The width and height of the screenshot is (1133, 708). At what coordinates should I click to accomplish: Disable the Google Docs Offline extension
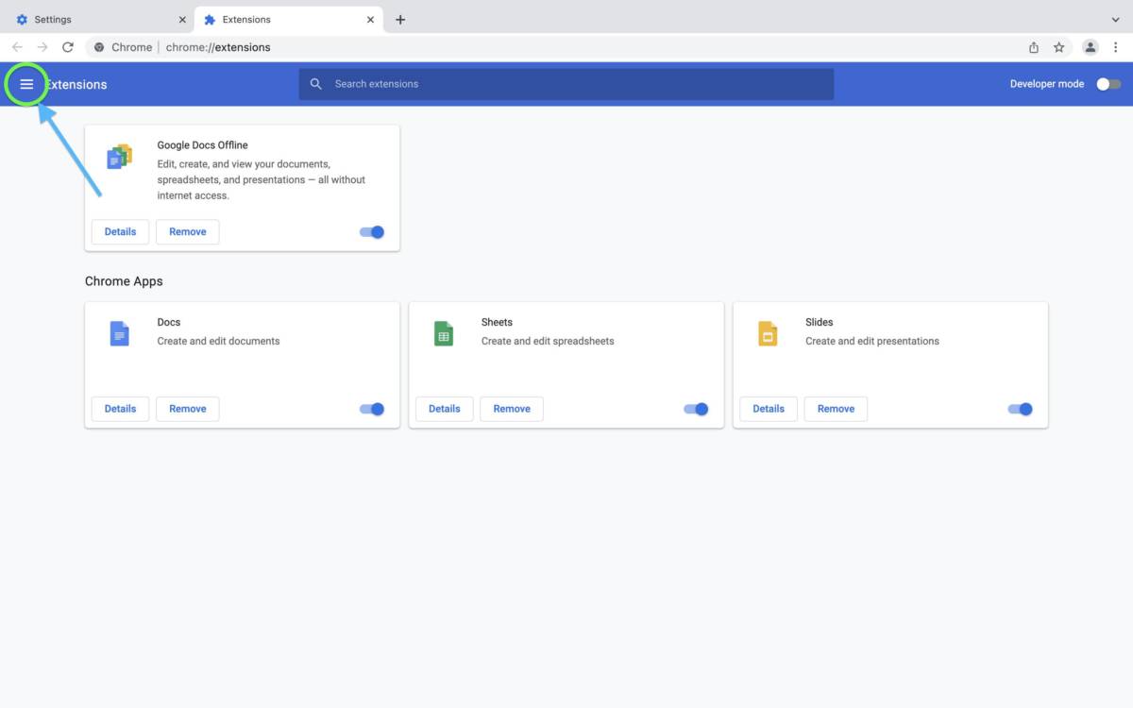pos(372,232)
